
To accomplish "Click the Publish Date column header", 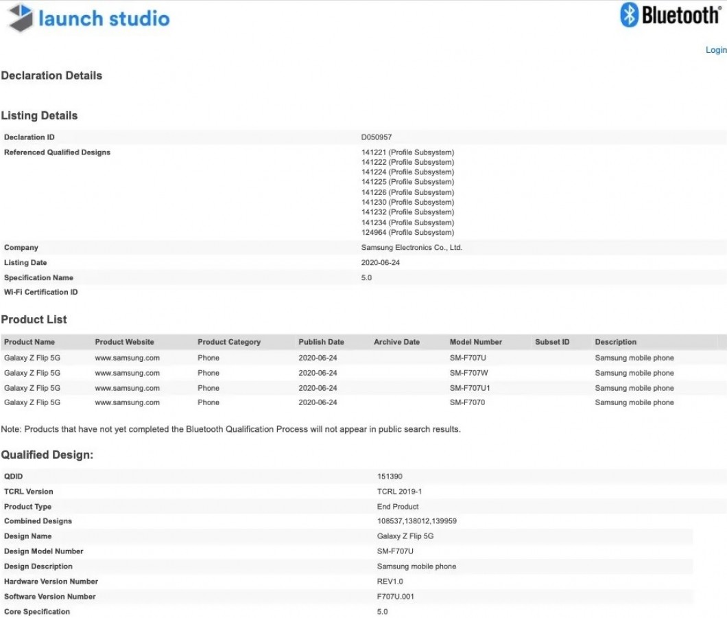I will pyautogui.click(x=321, y=342).
